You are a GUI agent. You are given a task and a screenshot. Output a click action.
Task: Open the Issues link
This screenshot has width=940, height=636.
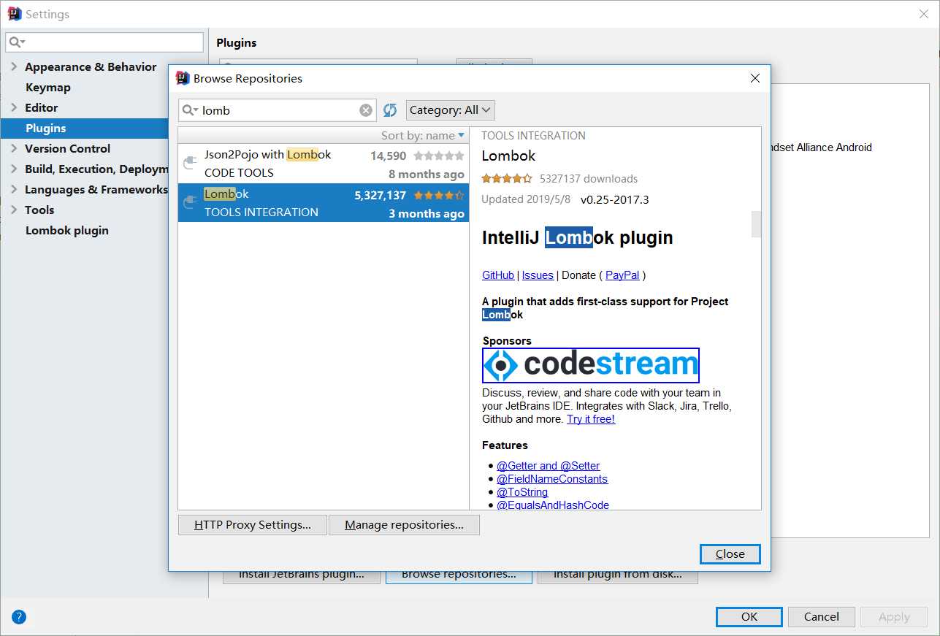(x=538, y=275)
